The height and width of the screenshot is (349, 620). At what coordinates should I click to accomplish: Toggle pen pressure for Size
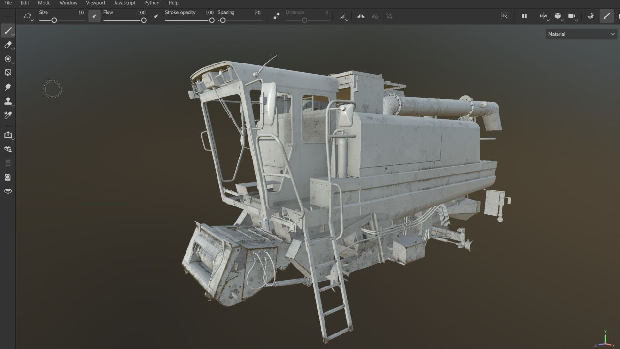94,16
